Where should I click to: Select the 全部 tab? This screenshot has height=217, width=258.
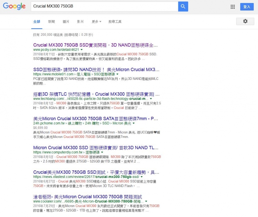pos(37,22)
